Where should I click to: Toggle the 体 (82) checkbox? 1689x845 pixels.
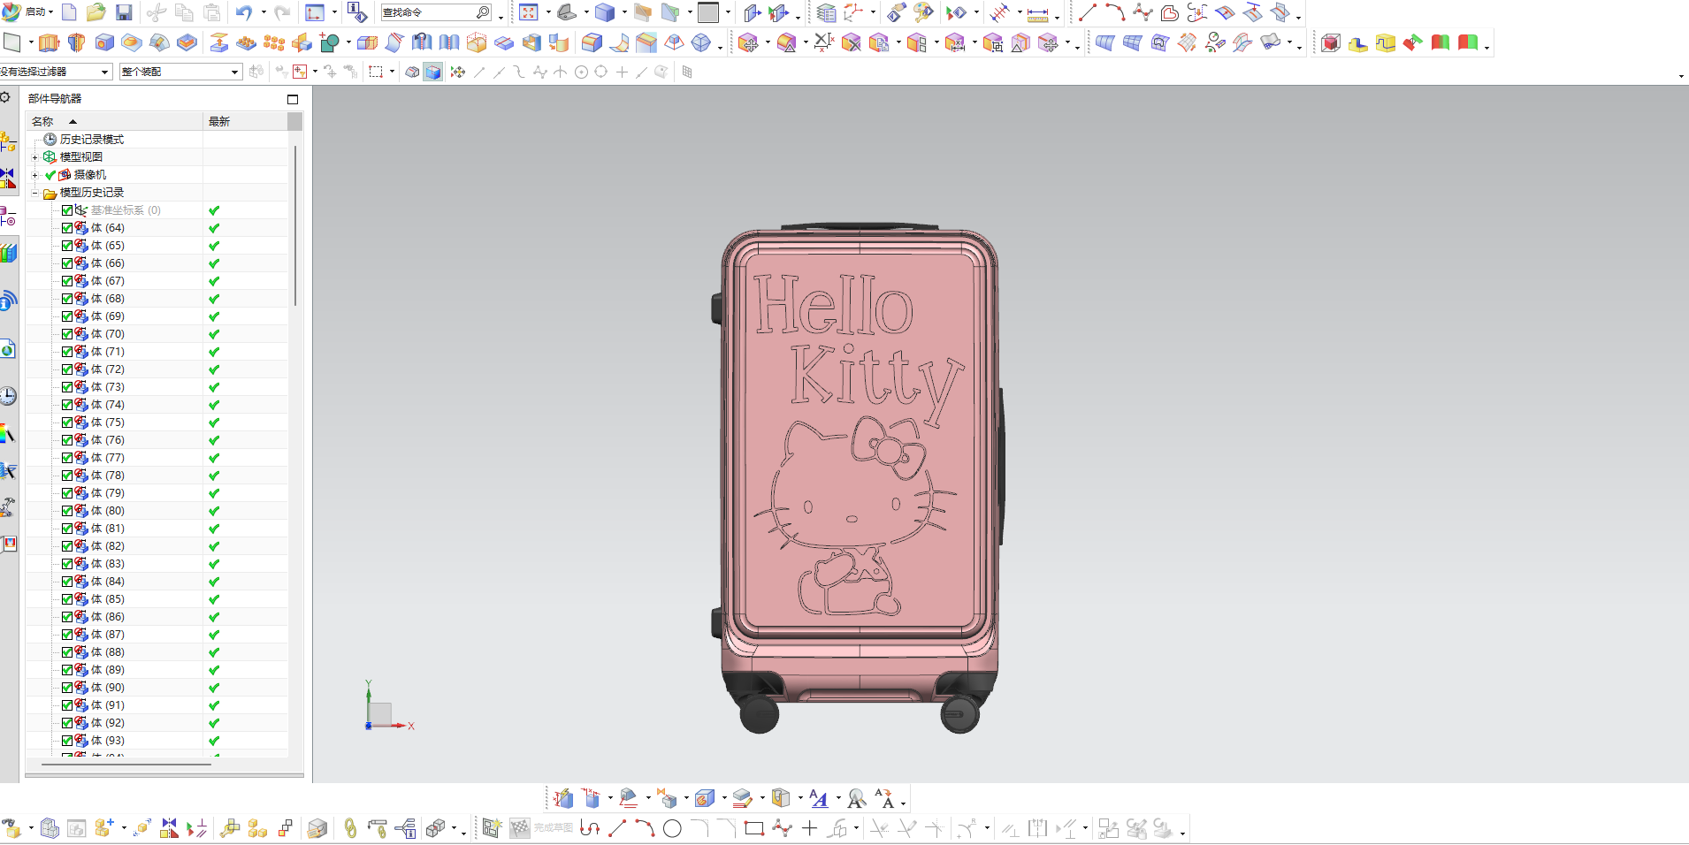pos(67,546)
